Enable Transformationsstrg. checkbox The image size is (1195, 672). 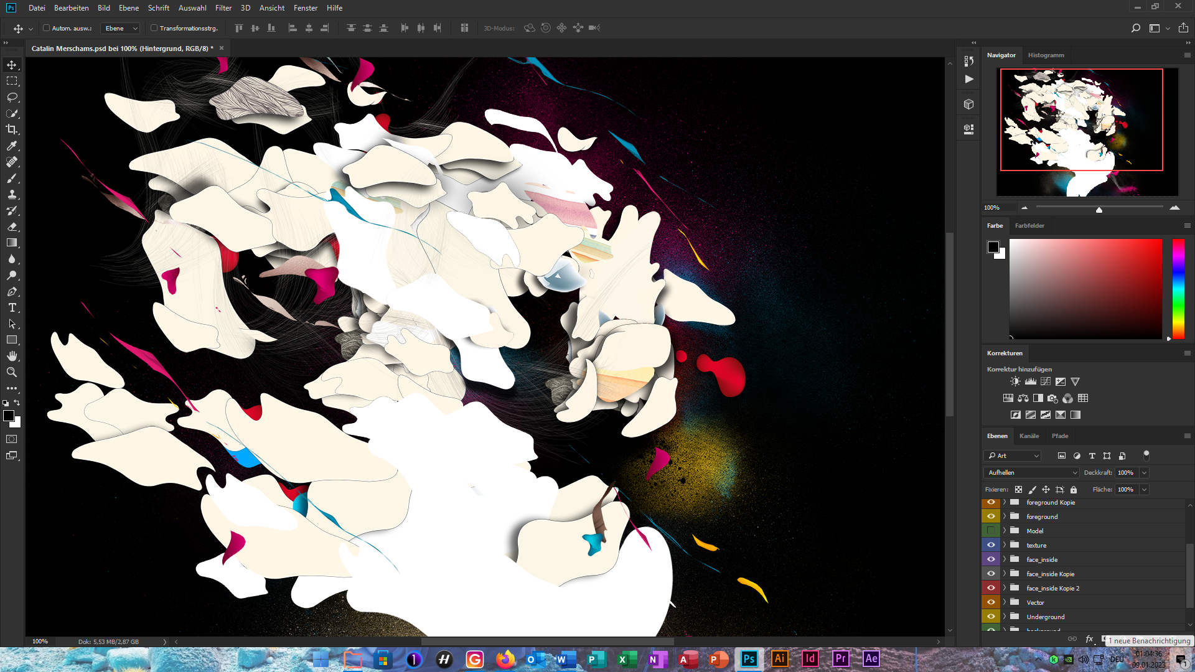[154, 28]
